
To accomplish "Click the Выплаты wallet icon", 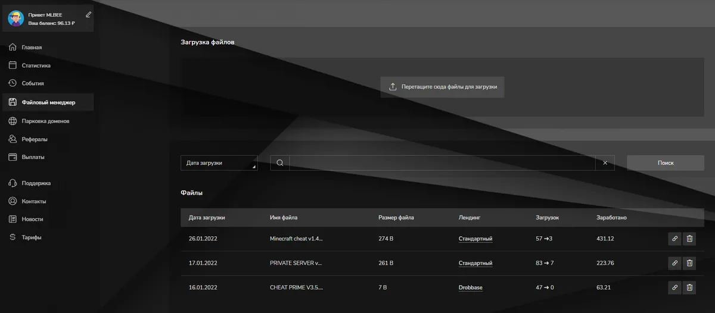I will click(x=12, y=157).
